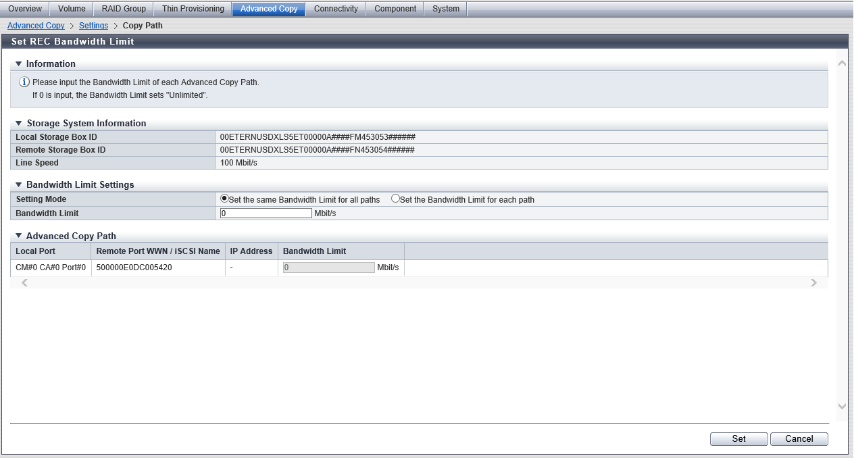854x458 pixels.
Task: Click the table's right horizontal scroll arrow
Action: point(813,283)
